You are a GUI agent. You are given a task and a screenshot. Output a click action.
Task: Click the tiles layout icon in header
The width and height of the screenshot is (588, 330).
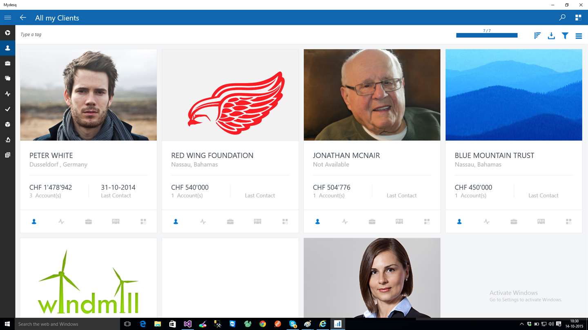pyautogui.click(x=578, y=18)
